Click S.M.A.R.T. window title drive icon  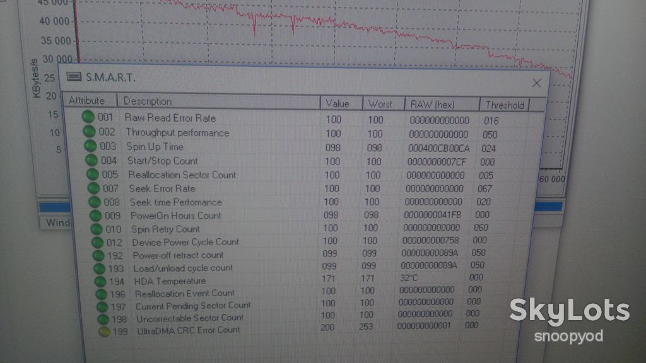pos(74,76)
